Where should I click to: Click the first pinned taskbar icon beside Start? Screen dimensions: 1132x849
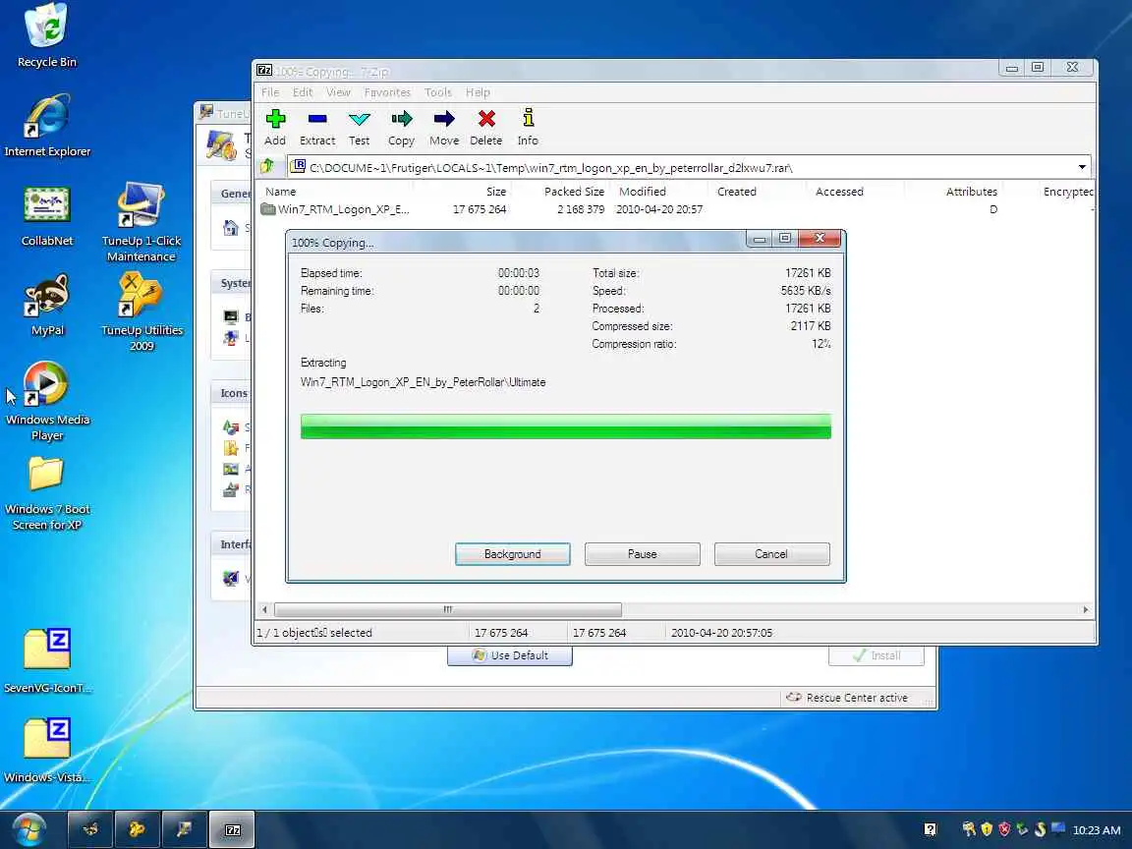[90, 829]
